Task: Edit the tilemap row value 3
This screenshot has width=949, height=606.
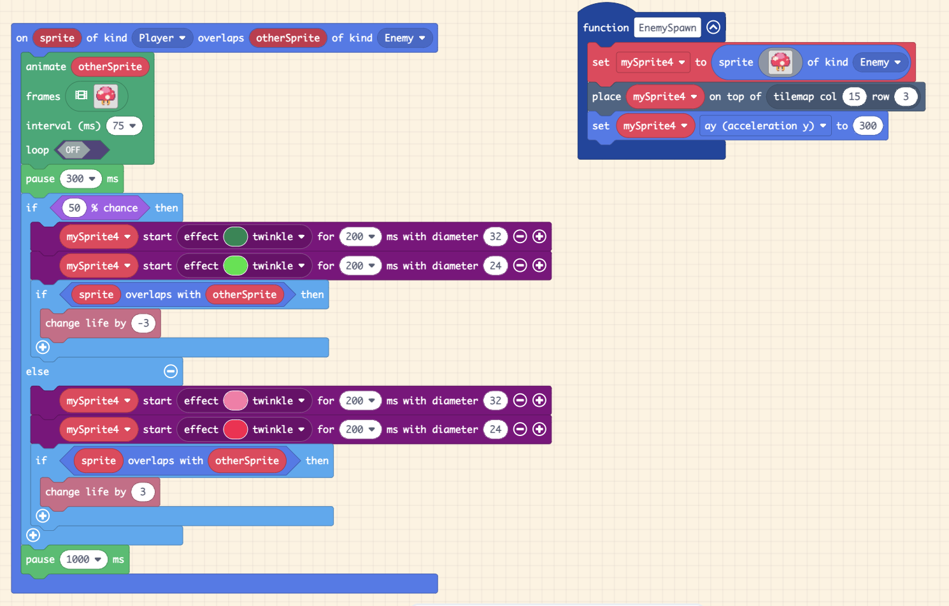Action: tap(906, 97)
